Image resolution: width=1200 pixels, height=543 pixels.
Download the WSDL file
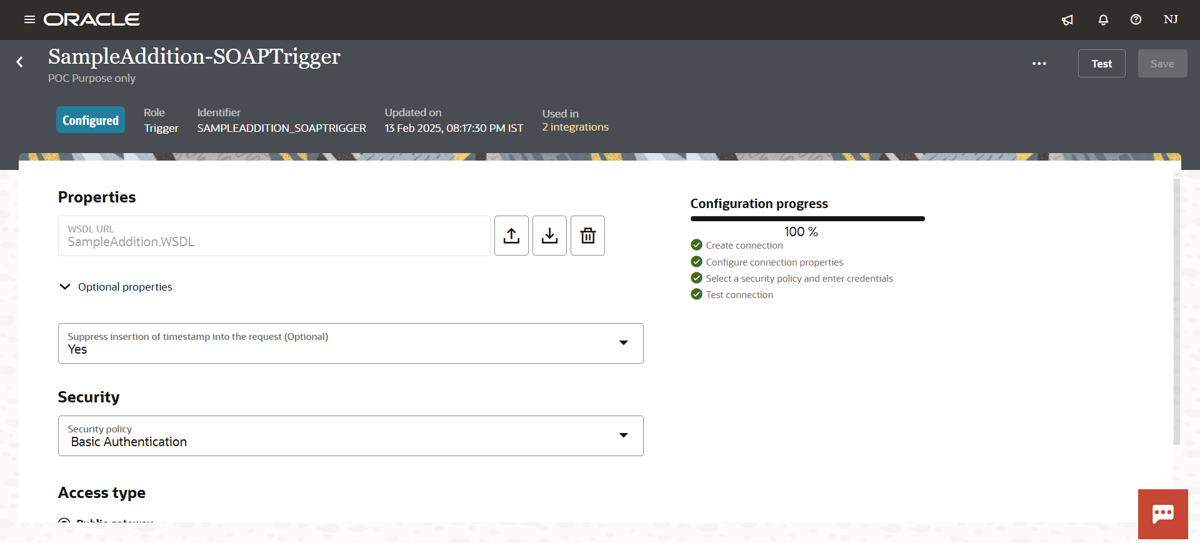point(549,236)
